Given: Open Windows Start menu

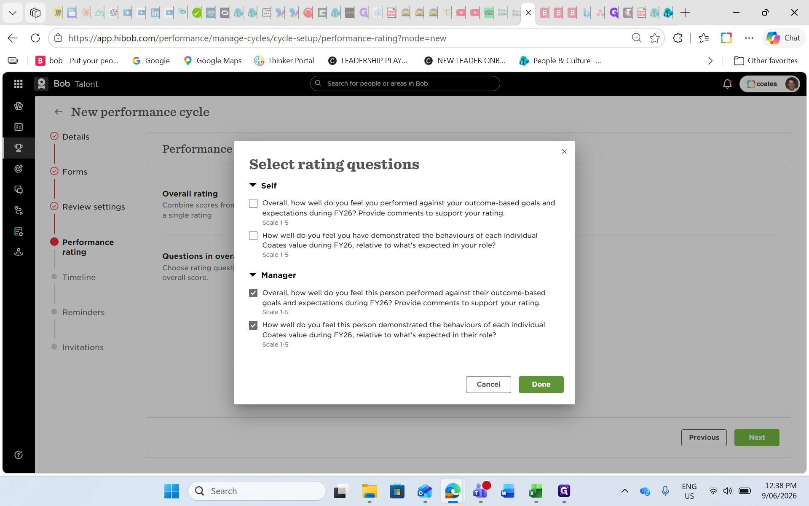Looking at the screenshot, I should [171, 491].
